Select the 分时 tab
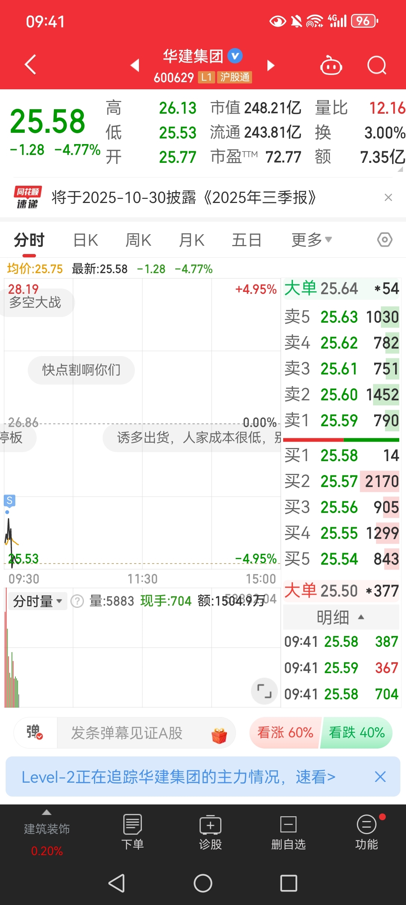The height and width of the screenshot is (905, 406). pyautogui.click(x=29, y=239)
